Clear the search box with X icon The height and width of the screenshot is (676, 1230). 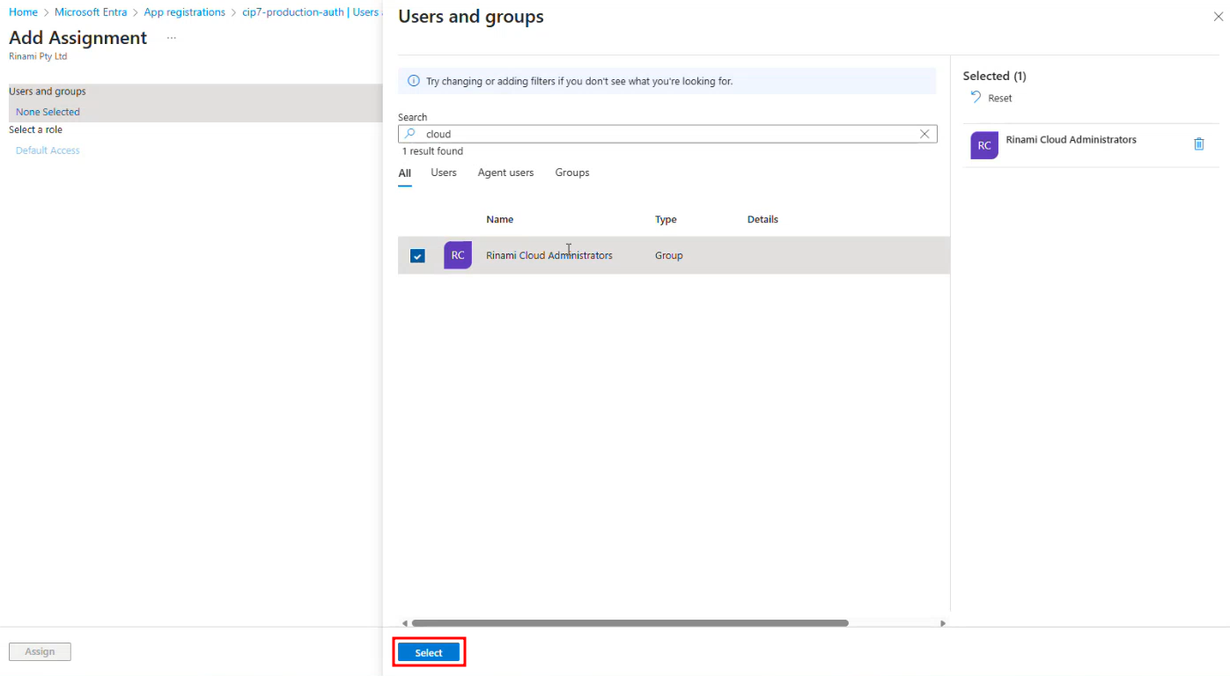(x=924, y=134)
